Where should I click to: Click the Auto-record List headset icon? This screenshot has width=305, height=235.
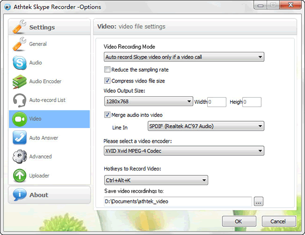pyautogui.click(x=20, y=100)
